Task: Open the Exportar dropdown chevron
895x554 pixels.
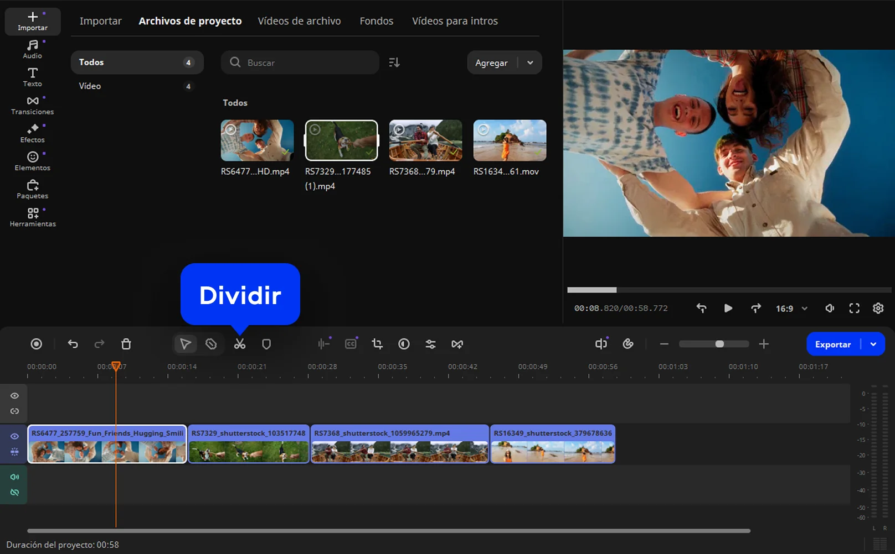Action: click(874, 343)
